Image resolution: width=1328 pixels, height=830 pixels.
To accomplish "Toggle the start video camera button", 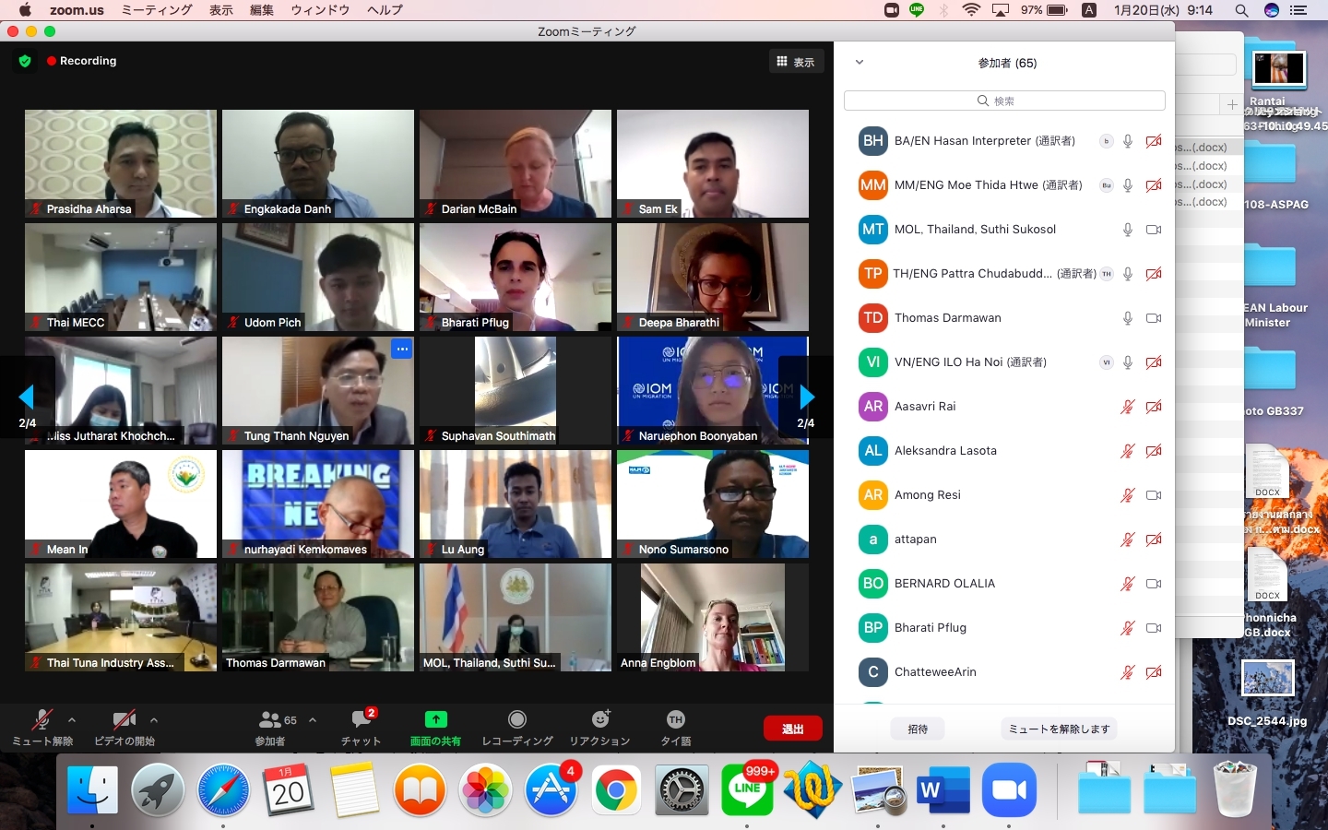I will [124, 720].
